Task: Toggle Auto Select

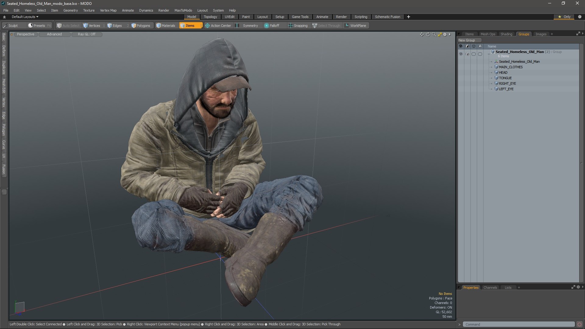Action: (68, 26)
